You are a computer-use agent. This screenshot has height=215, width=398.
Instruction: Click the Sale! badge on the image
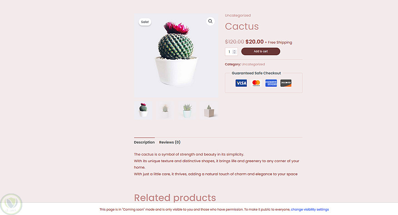(x=145, y=22)
